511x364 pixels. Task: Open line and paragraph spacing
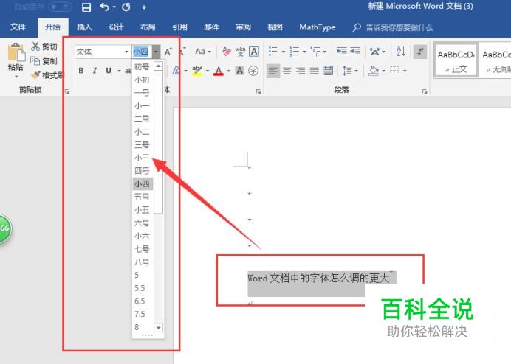347,71
